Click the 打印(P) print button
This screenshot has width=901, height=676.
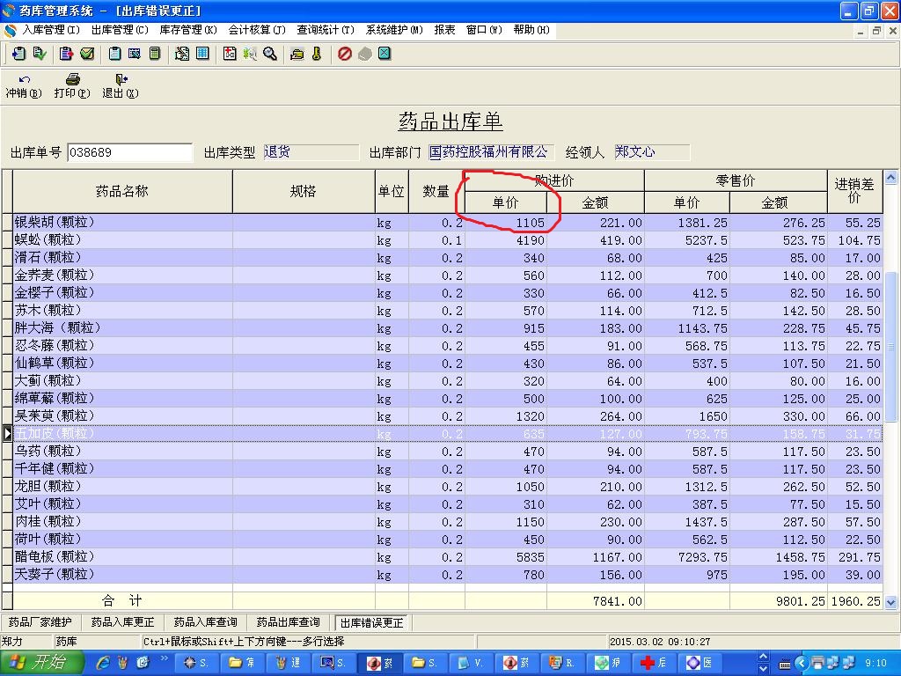click(72, 86)
